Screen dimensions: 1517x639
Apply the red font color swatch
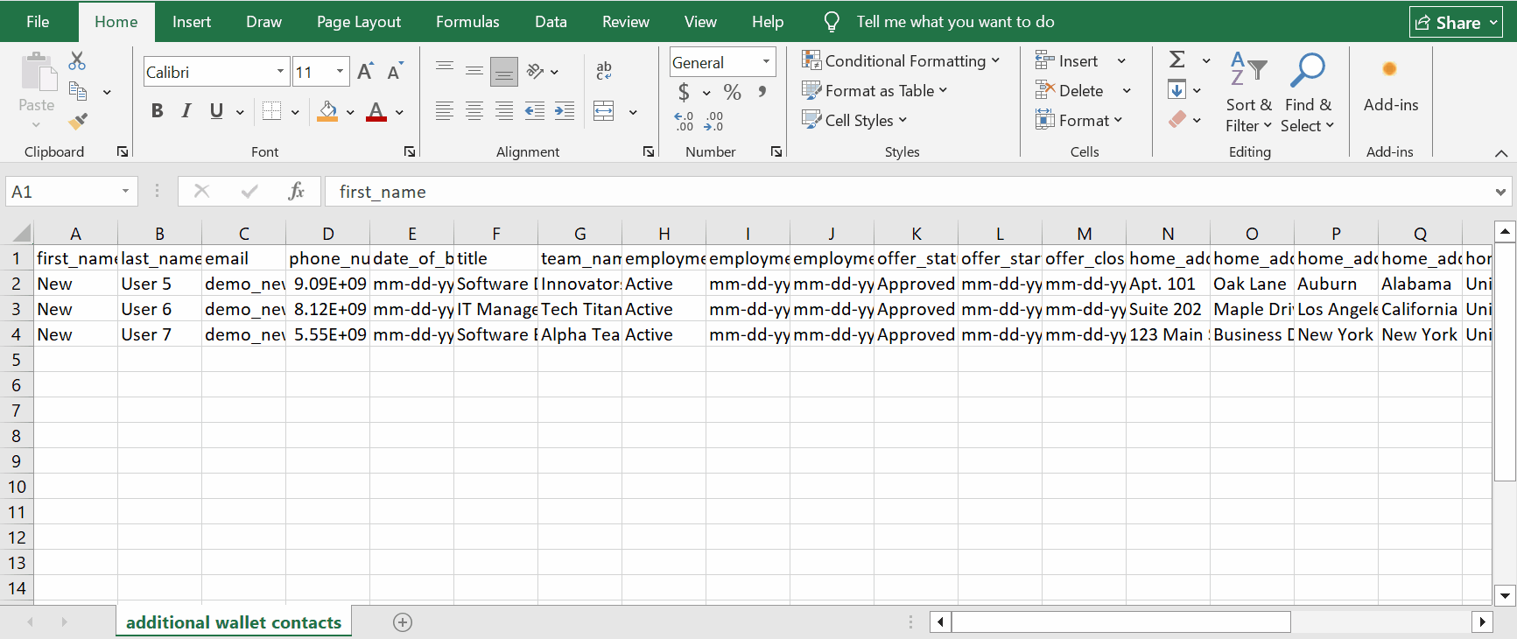[376, 112]
